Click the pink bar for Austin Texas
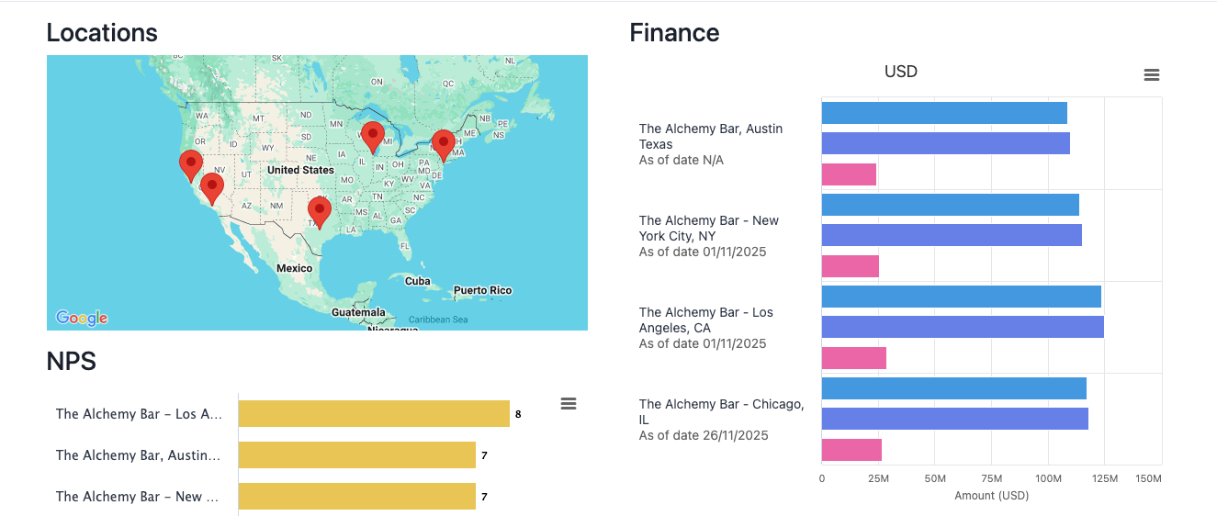 [x=849, y=174]
